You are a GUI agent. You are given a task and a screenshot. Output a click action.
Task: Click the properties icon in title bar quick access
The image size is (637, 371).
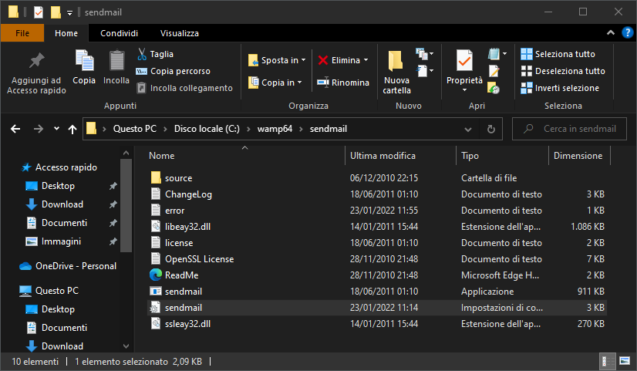tap(39, 12)
